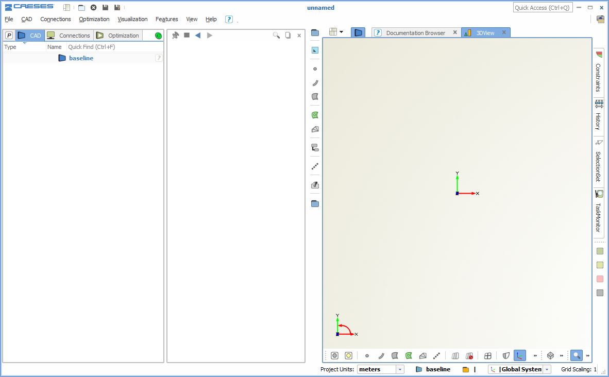This screenshot has width=609, height=377.
Task: Toggle surface visibility filter in bottom toolbar
Action: [x=395, y=355]
